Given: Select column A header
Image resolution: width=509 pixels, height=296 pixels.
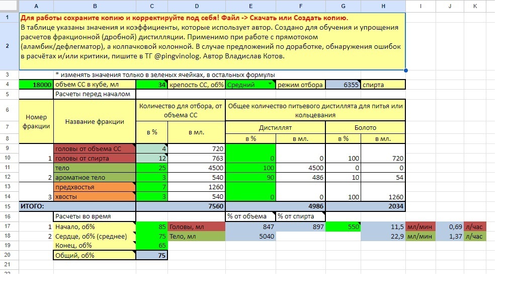Looking at the screenshot, I should tap(36, 6).
